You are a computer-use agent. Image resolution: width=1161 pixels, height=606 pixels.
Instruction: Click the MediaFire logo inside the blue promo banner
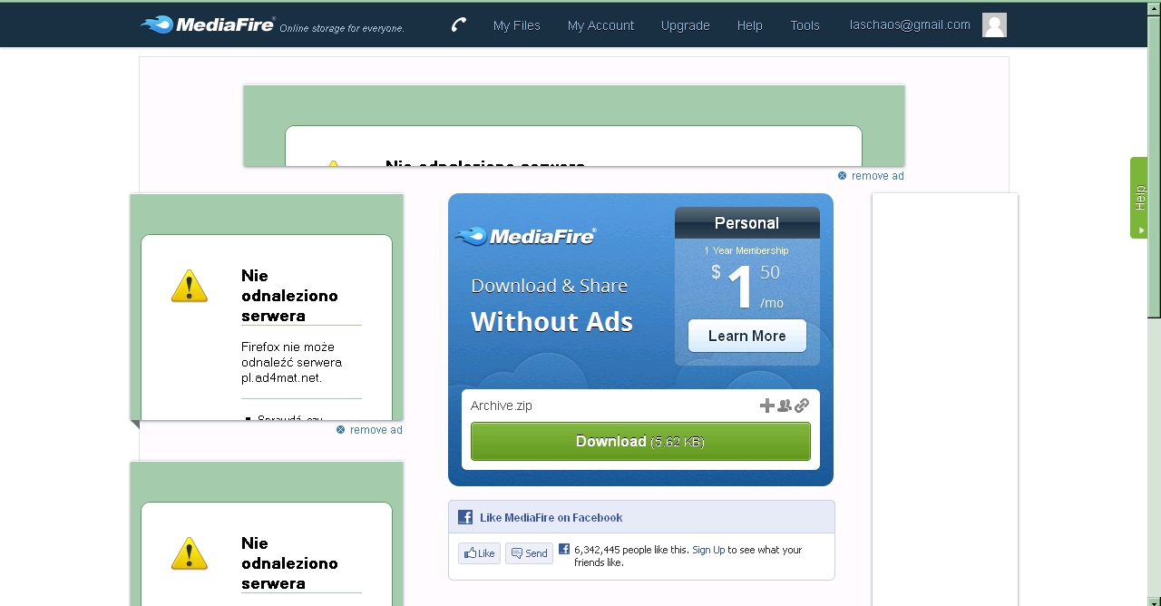point(525,237)
